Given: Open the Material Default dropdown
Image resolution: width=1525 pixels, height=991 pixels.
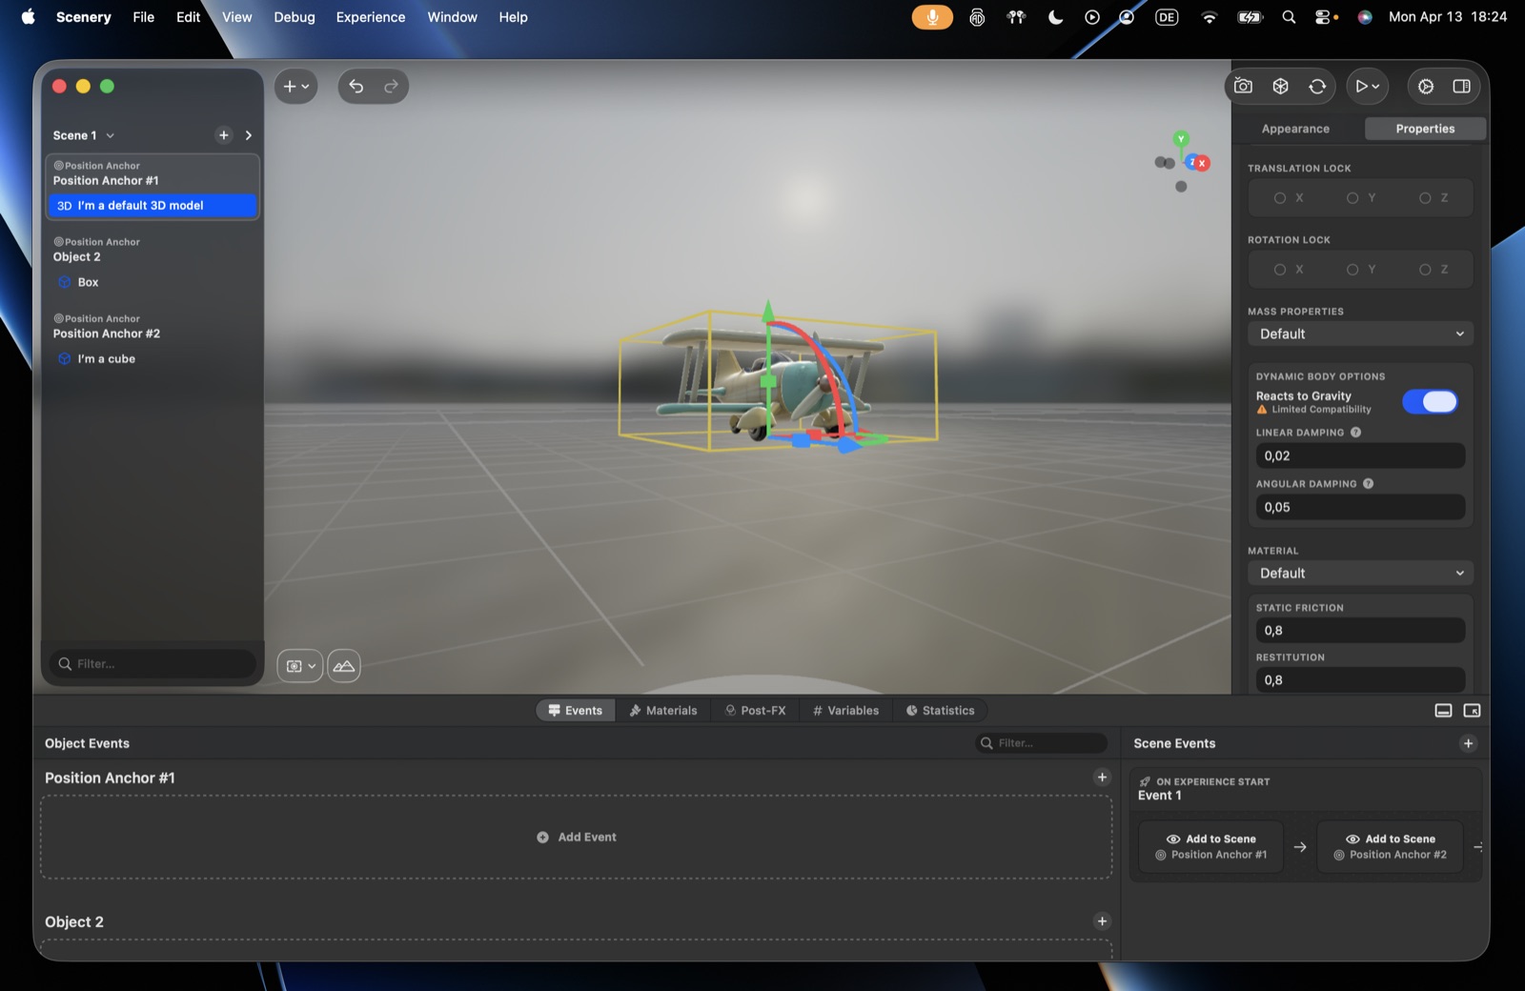Looking at the screenshot, I should tap(1360, 574).
